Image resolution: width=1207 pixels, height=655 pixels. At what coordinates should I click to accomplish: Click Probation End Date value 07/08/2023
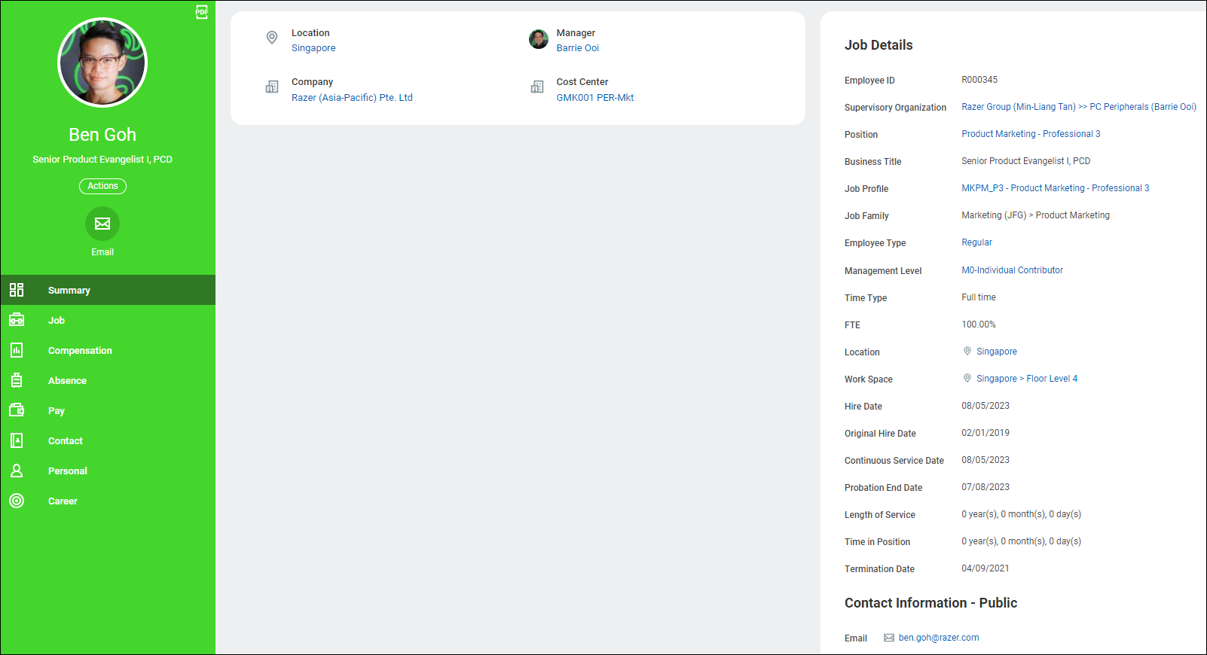pyautogui.click(x=985, y=487)
